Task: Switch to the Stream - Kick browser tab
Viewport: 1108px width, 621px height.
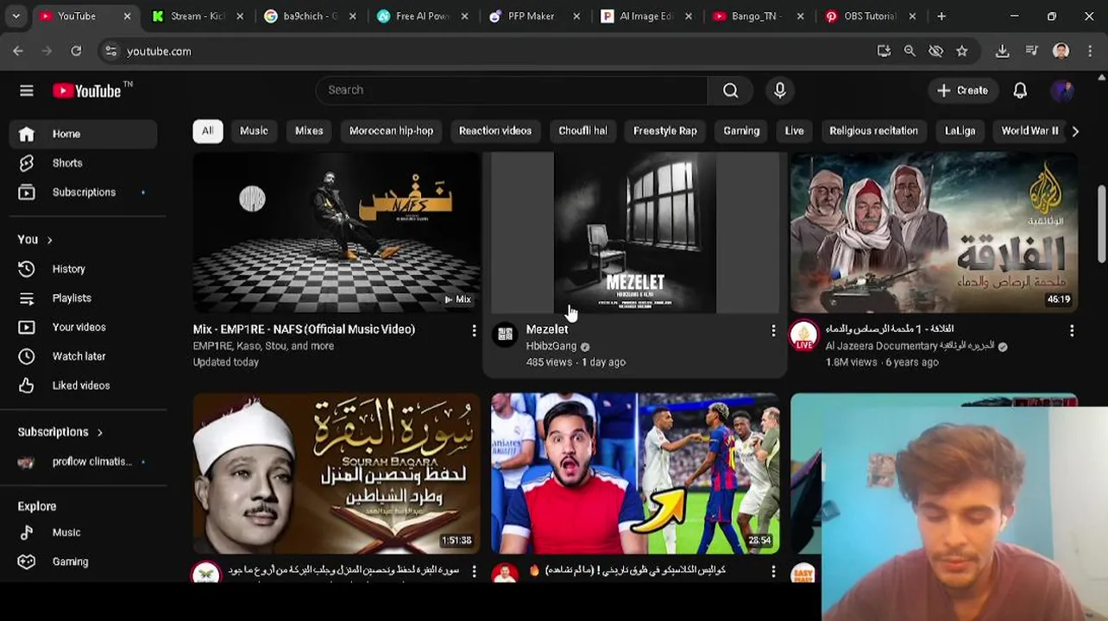Action: pyautogui.click(x=197, y=16)
